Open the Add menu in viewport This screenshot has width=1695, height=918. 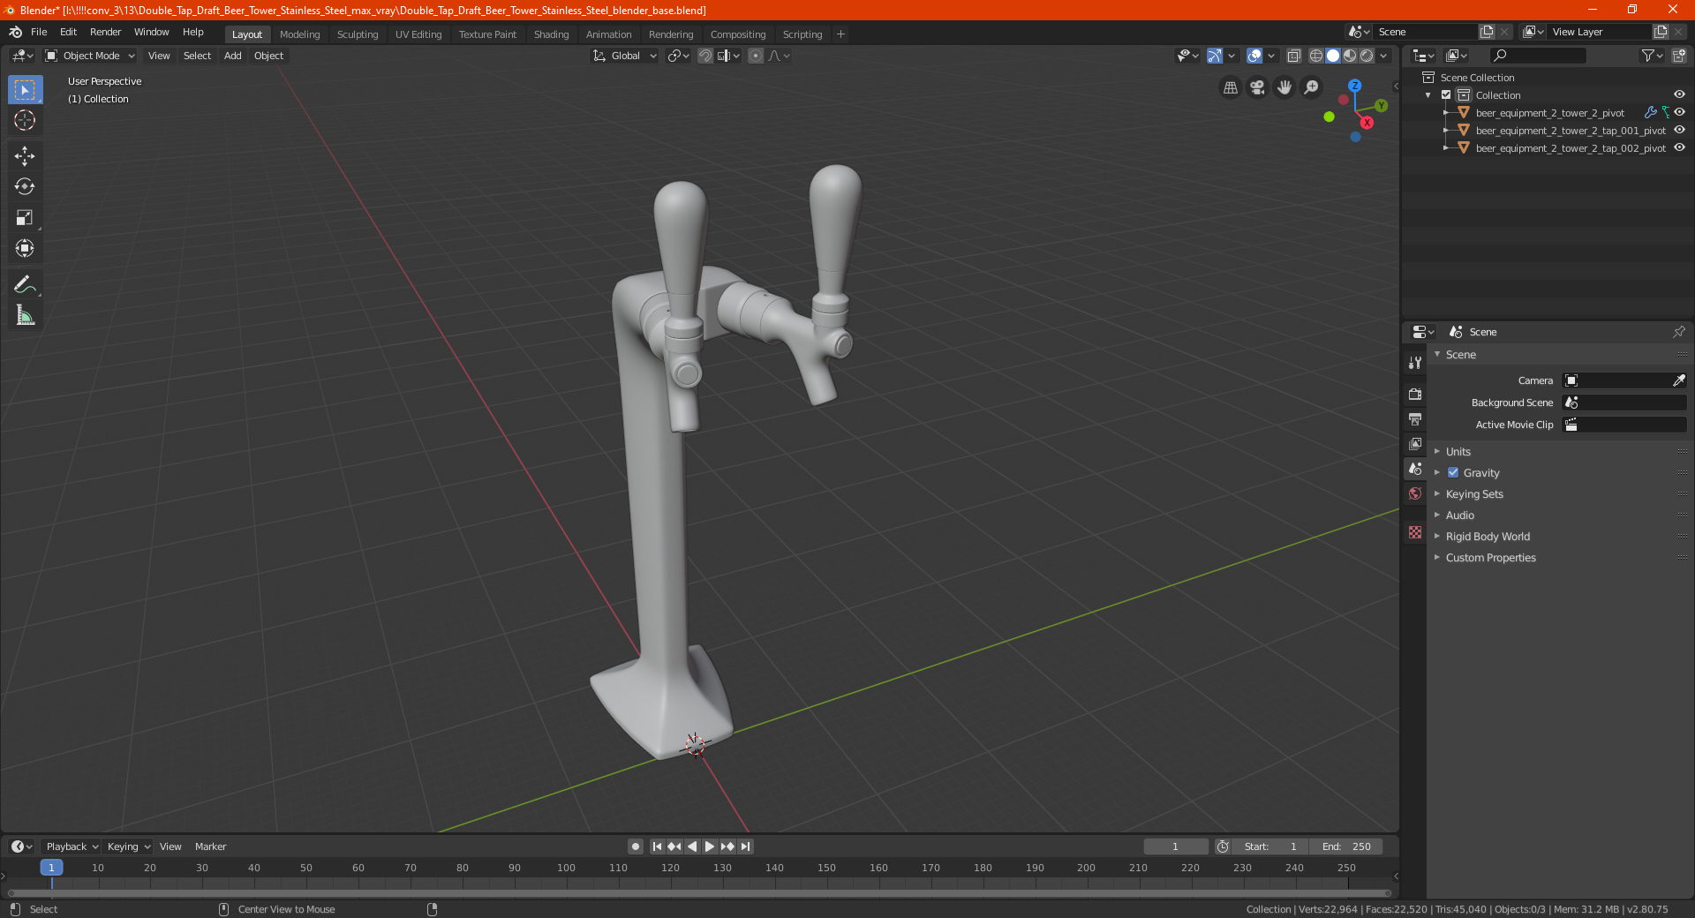(232, 56)
